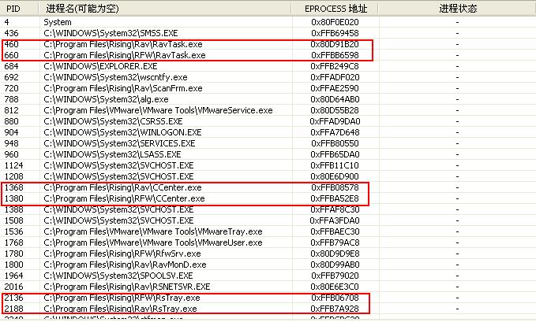Select Rising\RFW\CCenter.exe process entry
This screenshot has width=536, height=322.
(x=124, y=198)
